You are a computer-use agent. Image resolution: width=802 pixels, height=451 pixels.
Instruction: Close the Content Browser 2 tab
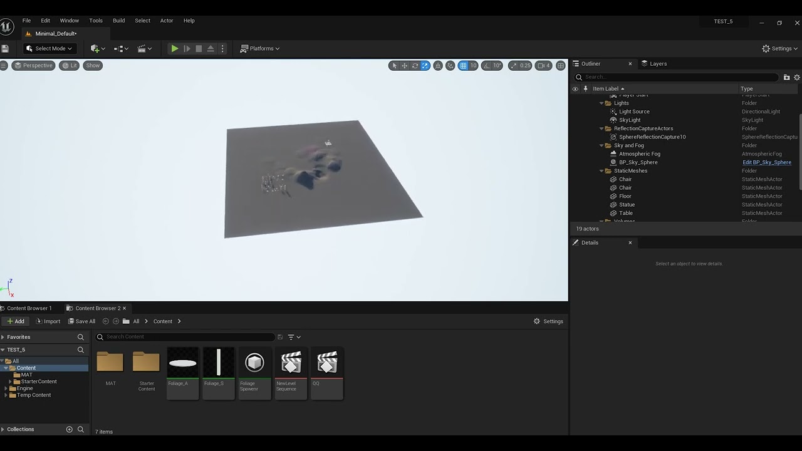[x=124, y=308]
